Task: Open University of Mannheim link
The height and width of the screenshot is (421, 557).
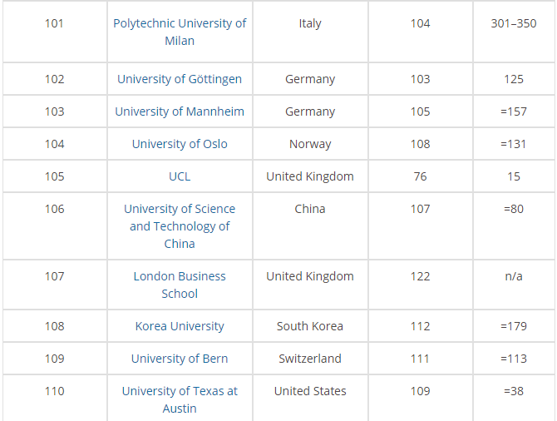Action: tap(180, 111)
